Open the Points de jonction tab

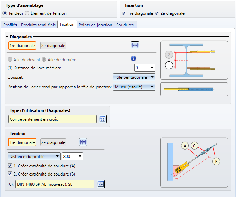(x=95, y=25)
